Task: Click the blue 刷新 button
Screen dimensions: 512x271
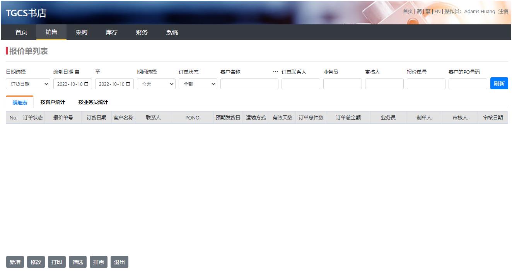Action: coord(499,84)
